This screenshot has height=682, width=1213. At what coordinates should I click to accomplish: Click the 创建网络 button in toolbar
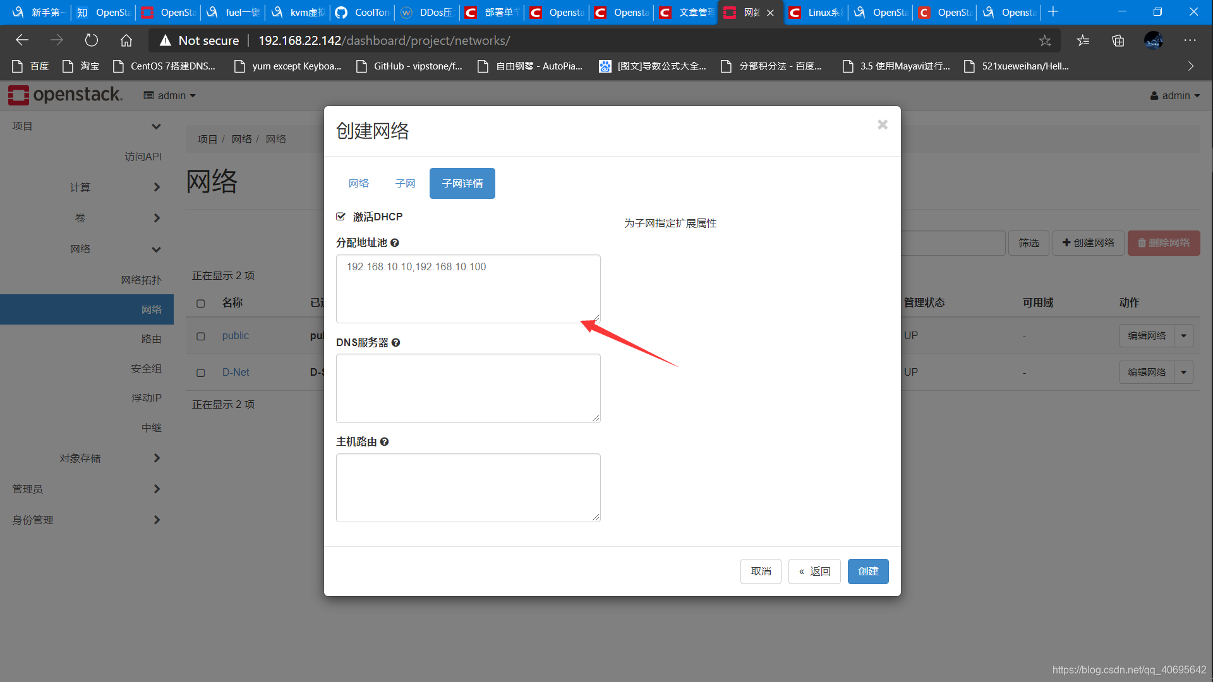pyautogui.click(x=1089, y=243)
